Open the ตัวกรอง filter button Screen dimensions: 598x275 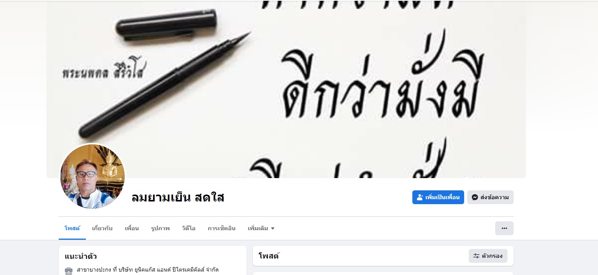point(488,256)
